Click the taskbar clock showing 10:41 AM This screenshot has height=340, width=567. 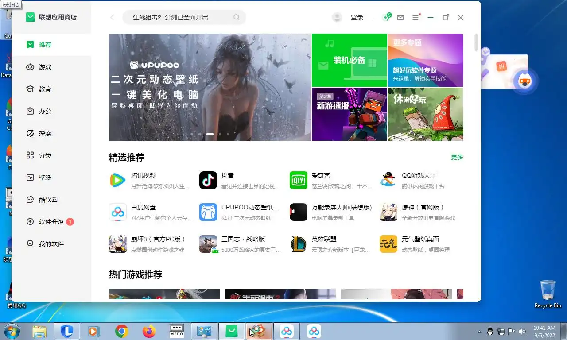[544, 332]
